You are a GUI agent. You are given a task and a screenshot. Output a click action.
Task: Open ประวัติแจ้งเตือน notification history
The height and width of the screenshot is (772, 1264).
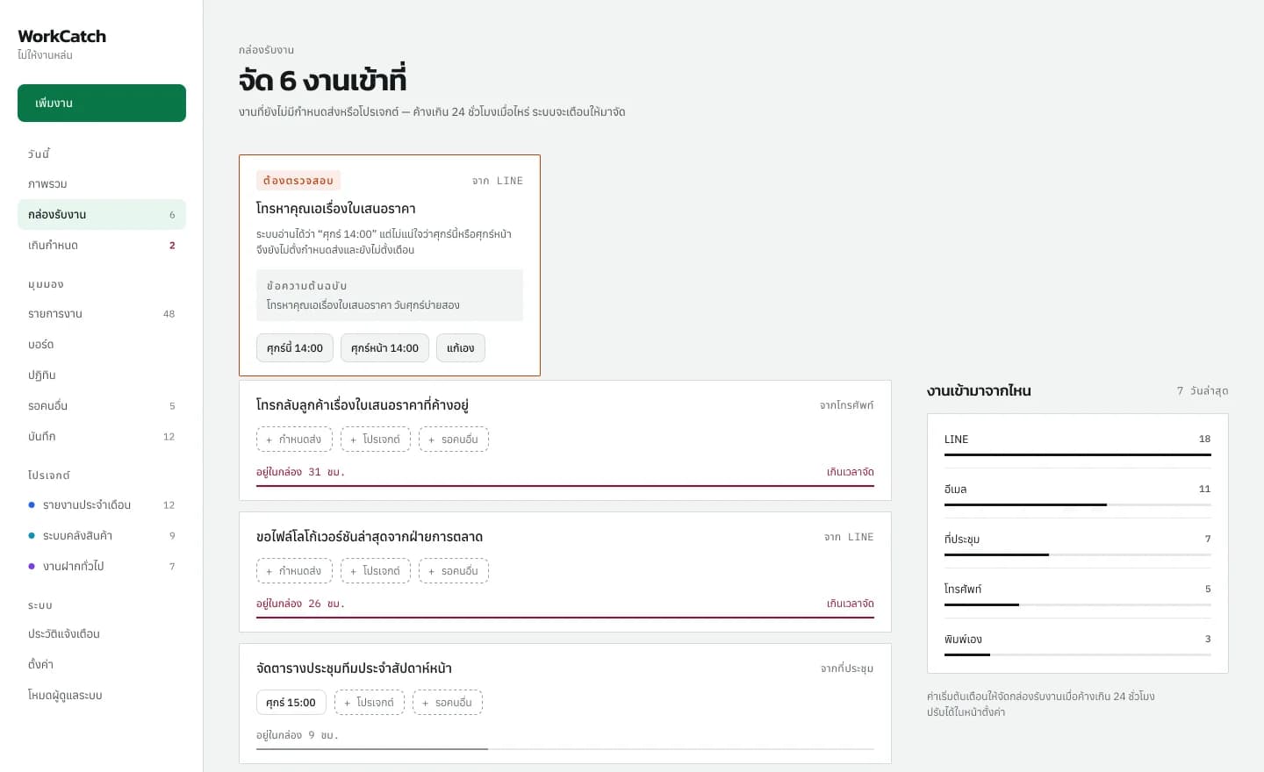click(x=102, y=634)
